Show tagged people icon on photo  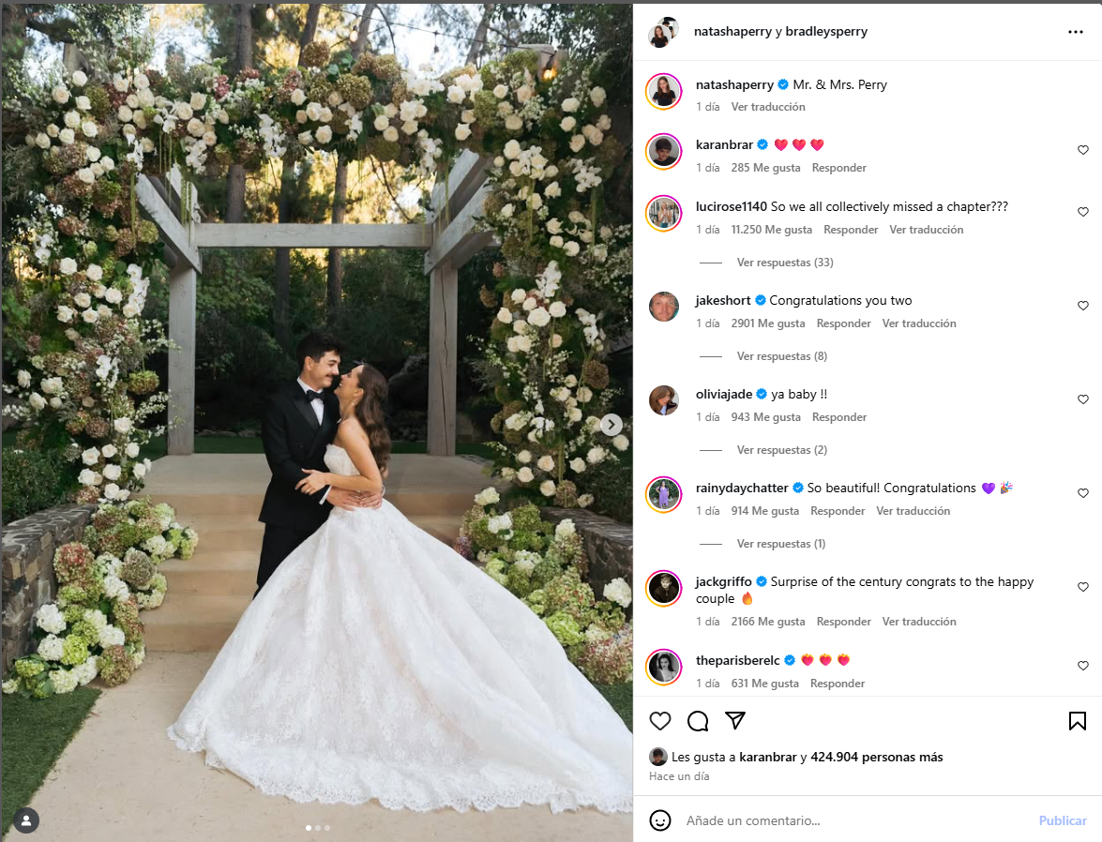[x=26, y=820]
